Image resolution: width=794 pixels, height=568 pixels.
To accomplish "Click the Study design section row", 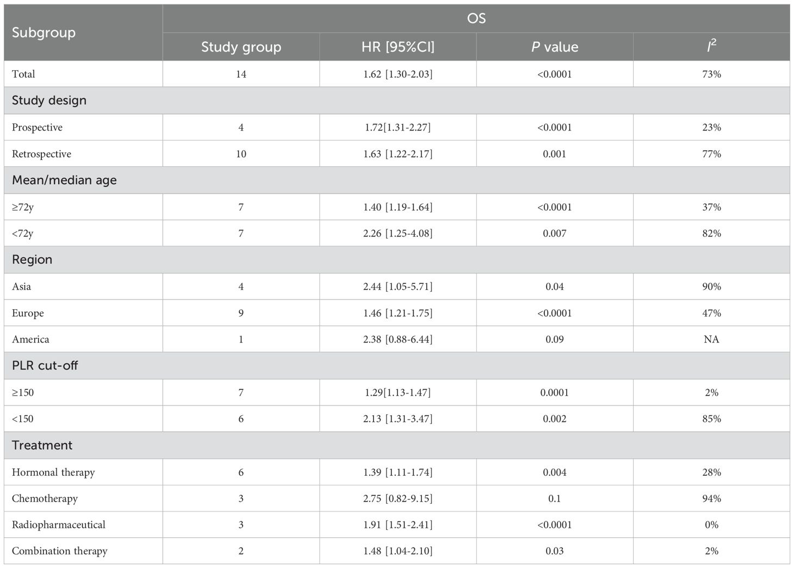I will coord(49,101).
